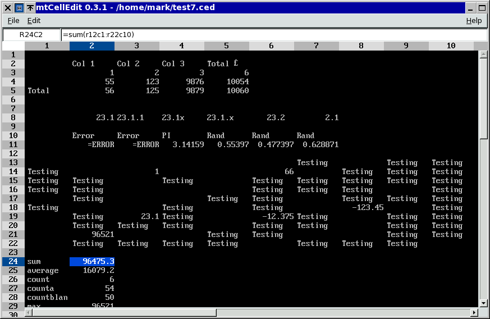Open the Help menu
Image resolution: width=490 pixels, height=319 pixels.
coord(474,21)
